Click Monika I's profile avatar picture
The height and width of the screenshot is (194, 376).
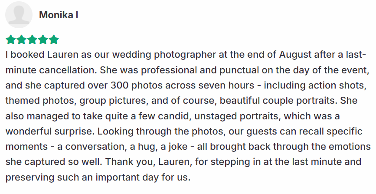click(x=19, y=15)
